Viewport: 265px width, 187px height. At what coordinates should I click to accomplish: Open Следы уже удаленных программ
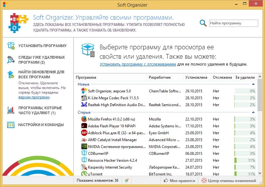[42, 60]
